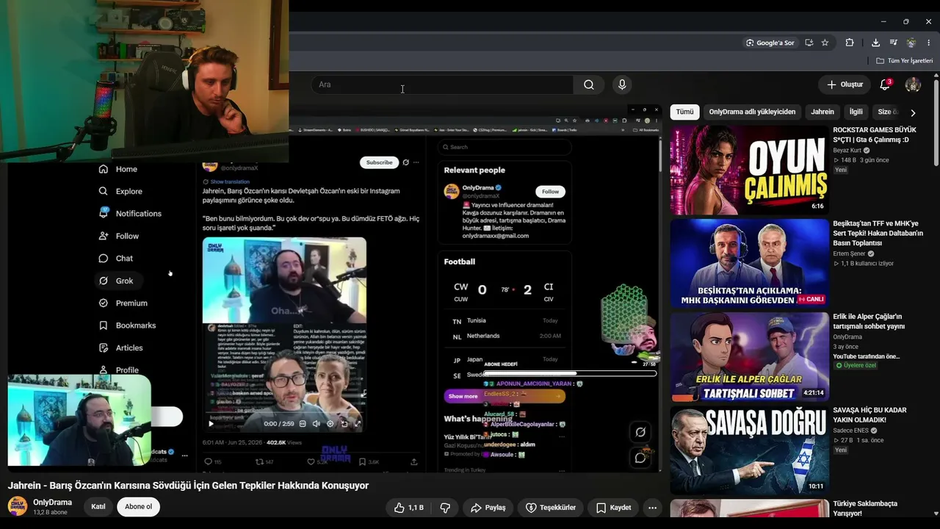
Task: Click Premium icon in the video's X sidebar
Action: (104, 303)
